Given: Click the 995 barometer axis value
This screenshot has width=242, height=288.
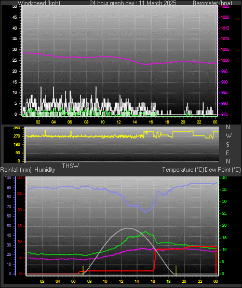Looking at the screenshot, I should pos(224,71).
